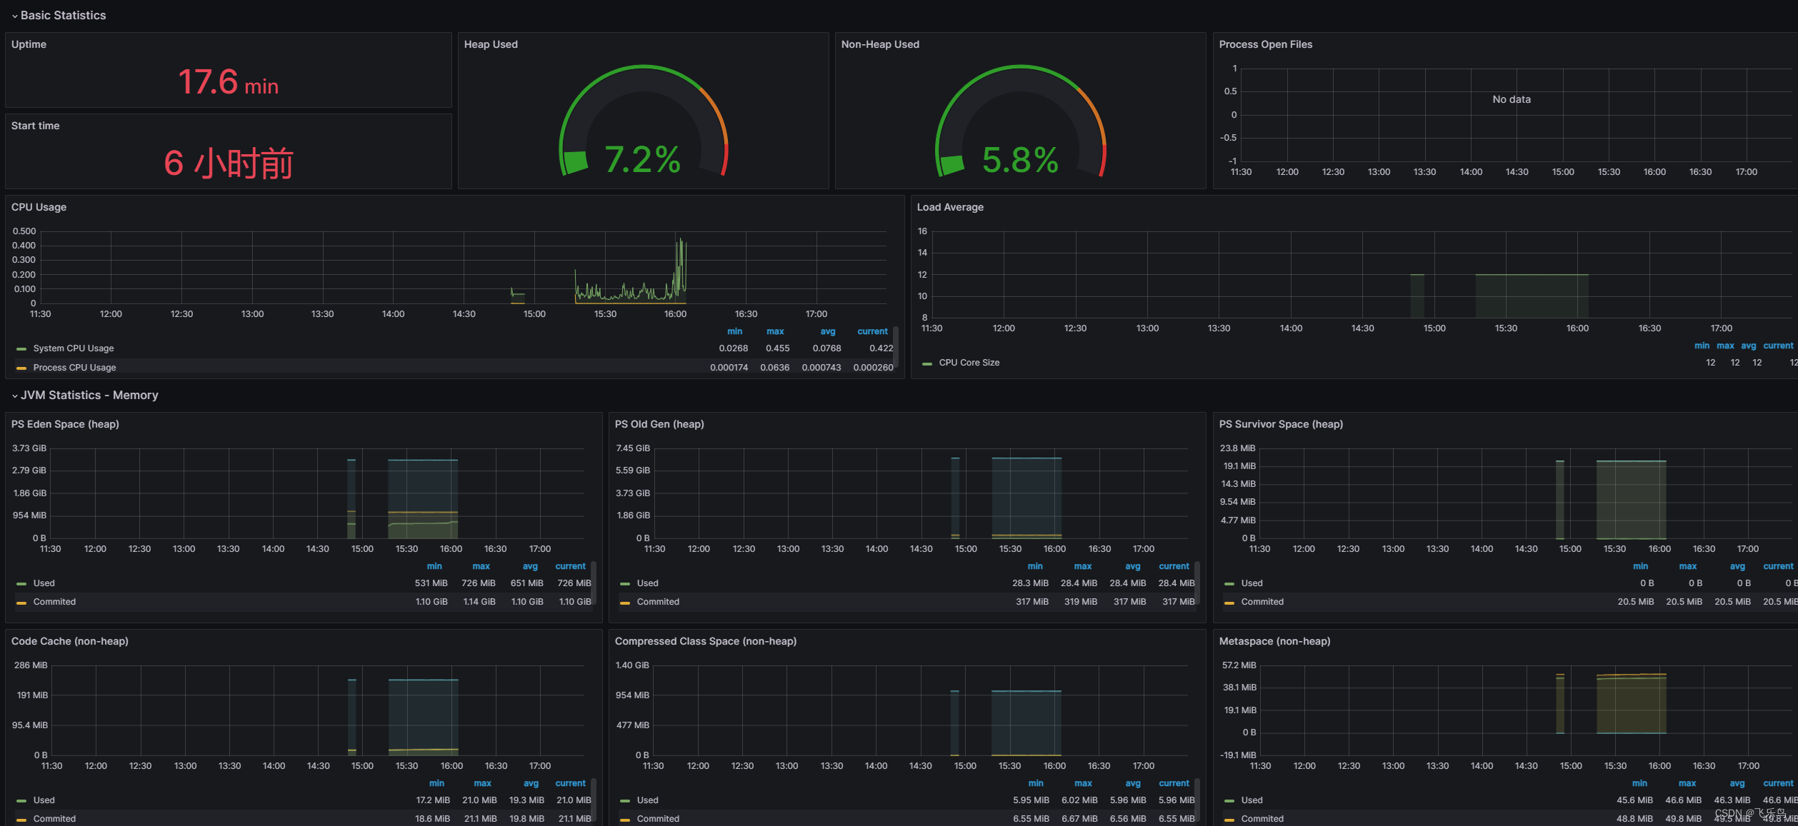Sort PS Old Gen legend by avg

1133,566
